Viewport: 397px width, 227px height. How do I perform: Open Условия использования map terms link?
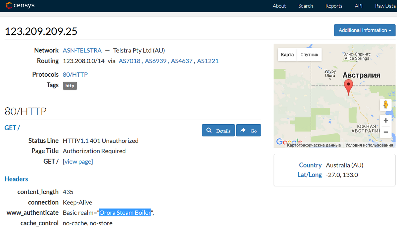pos(369,145)
